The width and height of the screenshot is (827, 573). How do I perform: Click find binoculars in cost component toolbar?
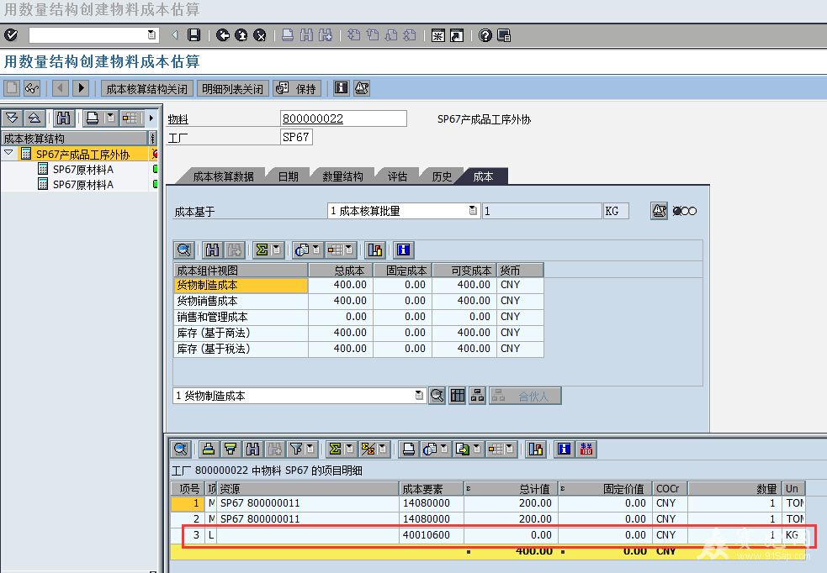coord(212,250)
